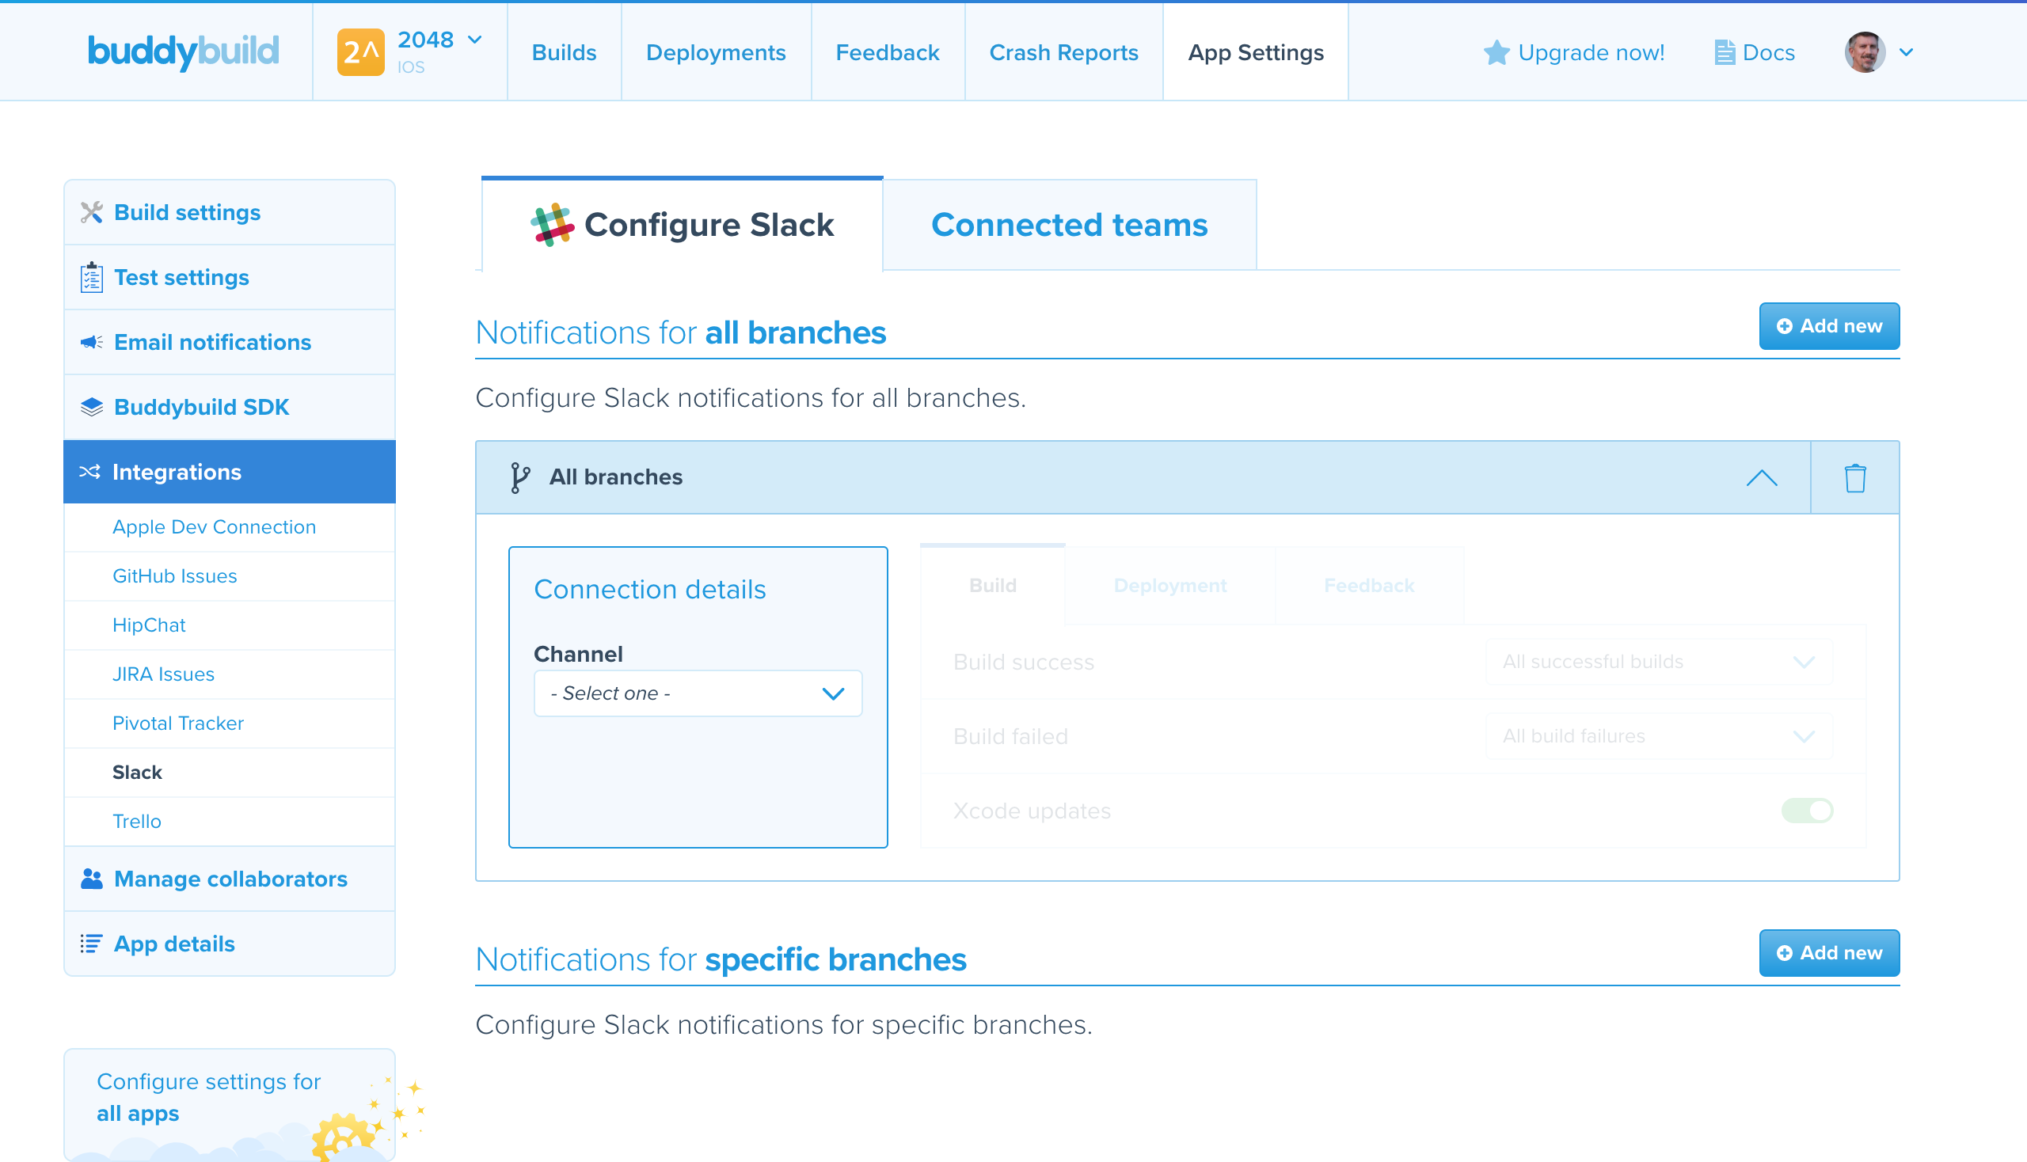Click the Manage collaborators people icon

[x=92, y=879]
